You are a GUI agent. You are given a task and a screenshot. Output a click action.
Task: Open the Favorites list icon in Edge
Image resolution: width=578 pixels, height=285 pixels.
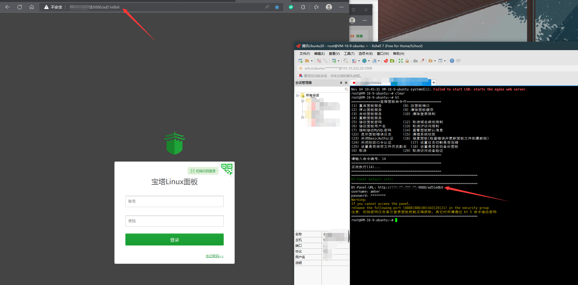[x=316, y=7]
